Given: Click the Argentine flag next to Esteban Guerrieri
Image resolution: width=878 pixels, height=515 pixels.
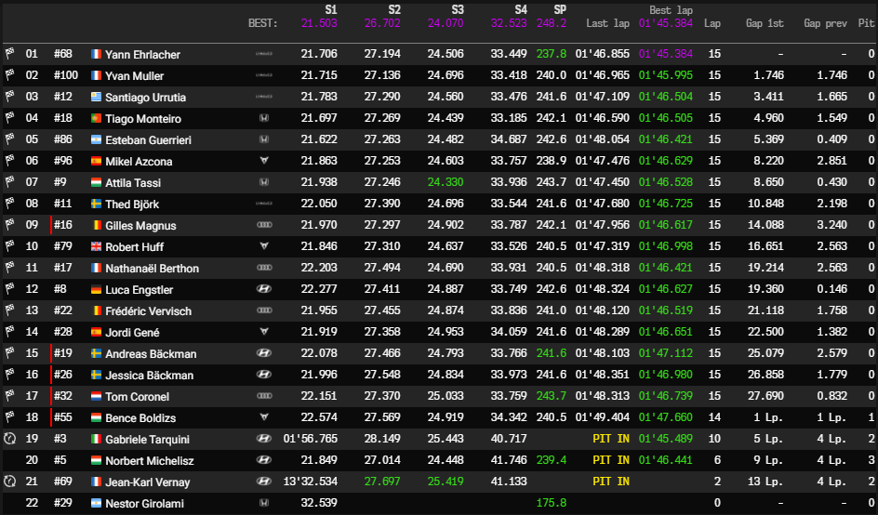Looking at the screenshot, I should (x=97, y=139).
